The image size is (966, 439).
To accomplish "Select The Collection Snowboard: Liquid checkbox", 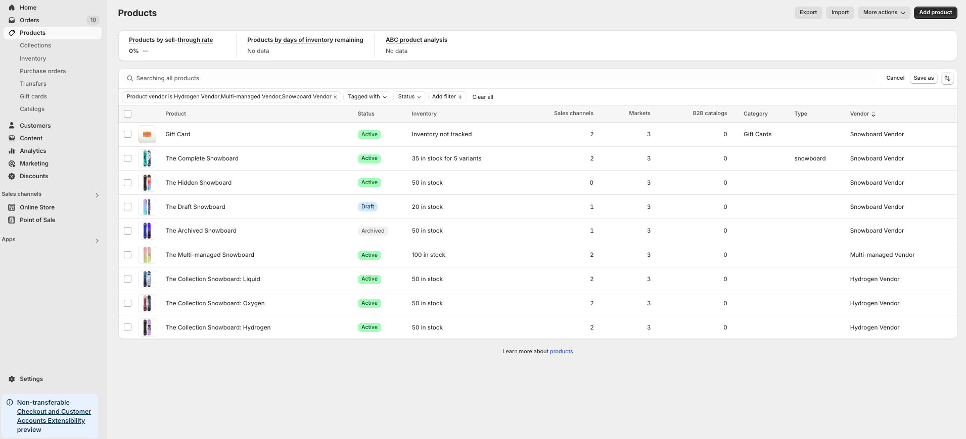I will (x=127, y=279).
